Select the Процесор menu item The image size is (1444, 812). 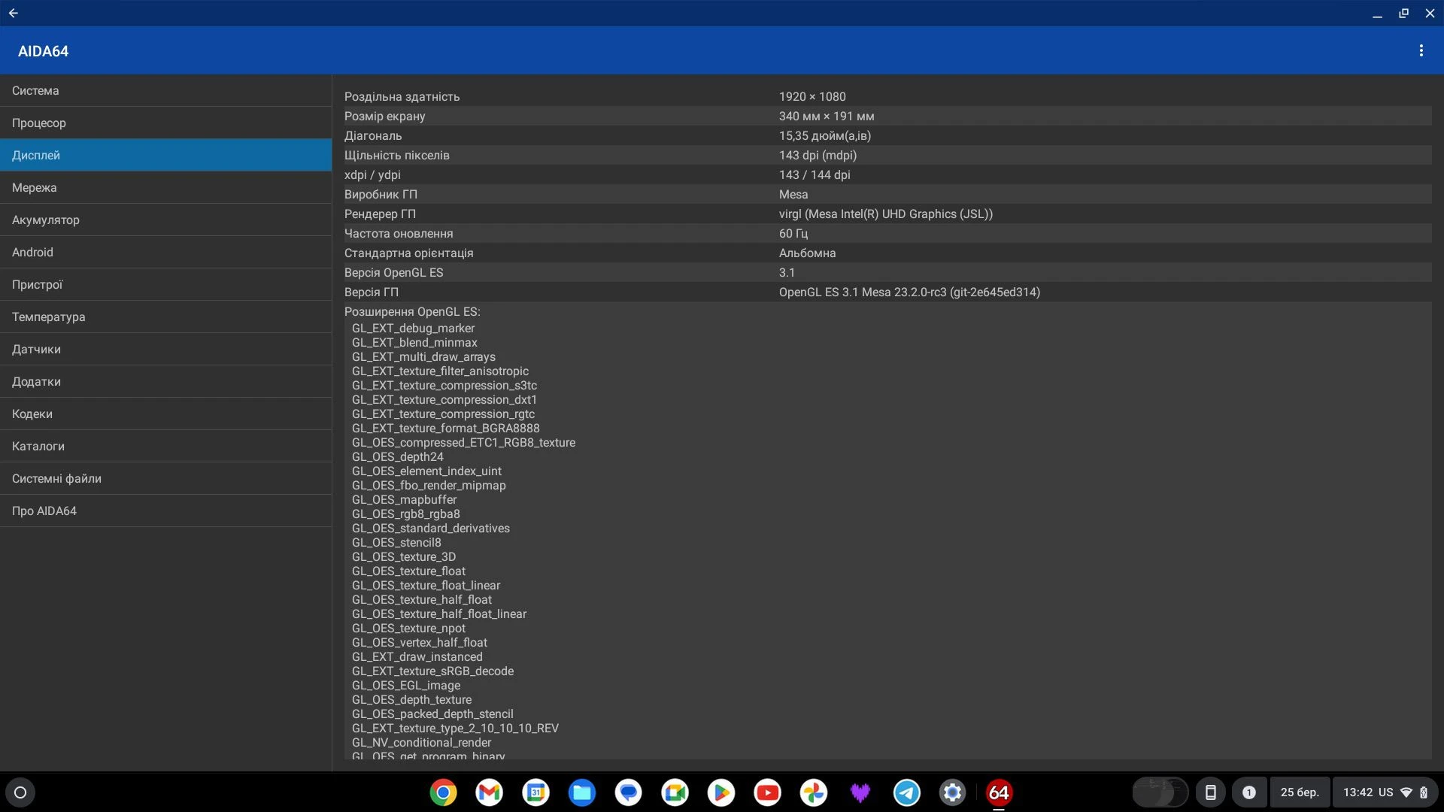click(165, 123)
